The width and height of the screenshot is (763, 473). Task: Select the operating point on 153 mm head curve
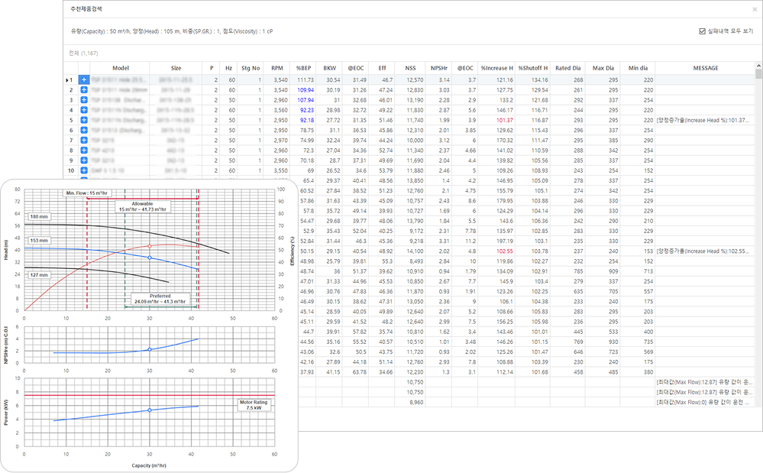[x=150, y=258]
